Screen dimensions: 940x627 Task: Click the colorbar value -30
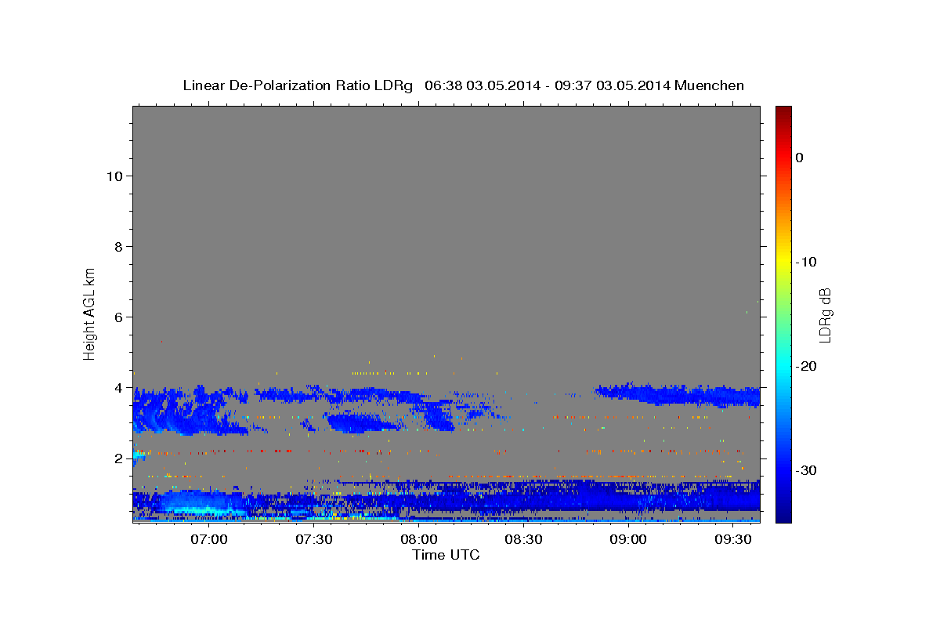807,470
